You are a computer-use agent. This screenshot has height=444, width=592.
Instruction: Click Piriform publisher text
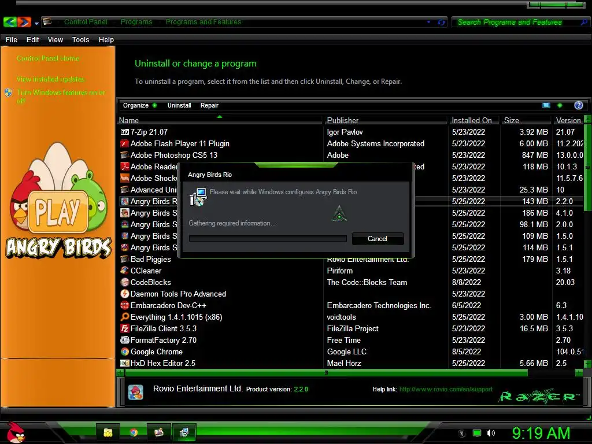point(340,271)
